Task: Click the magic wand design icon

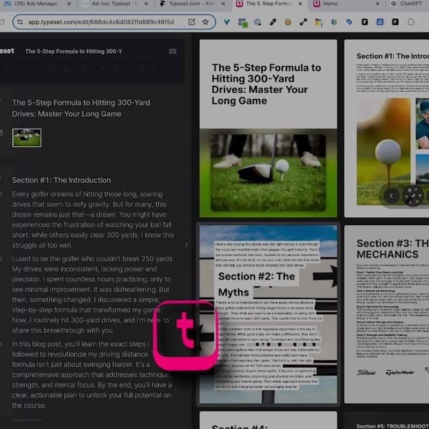Action: (x=412, y=196)
